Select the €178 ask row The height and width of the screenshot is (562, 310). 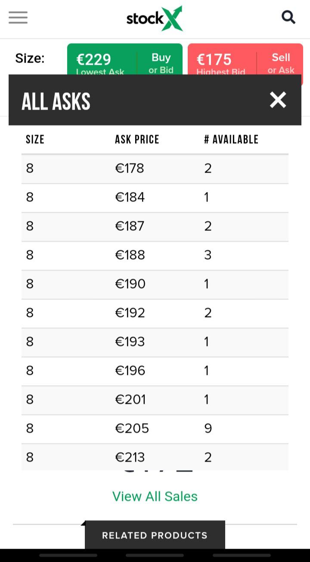tap(155, 168)
